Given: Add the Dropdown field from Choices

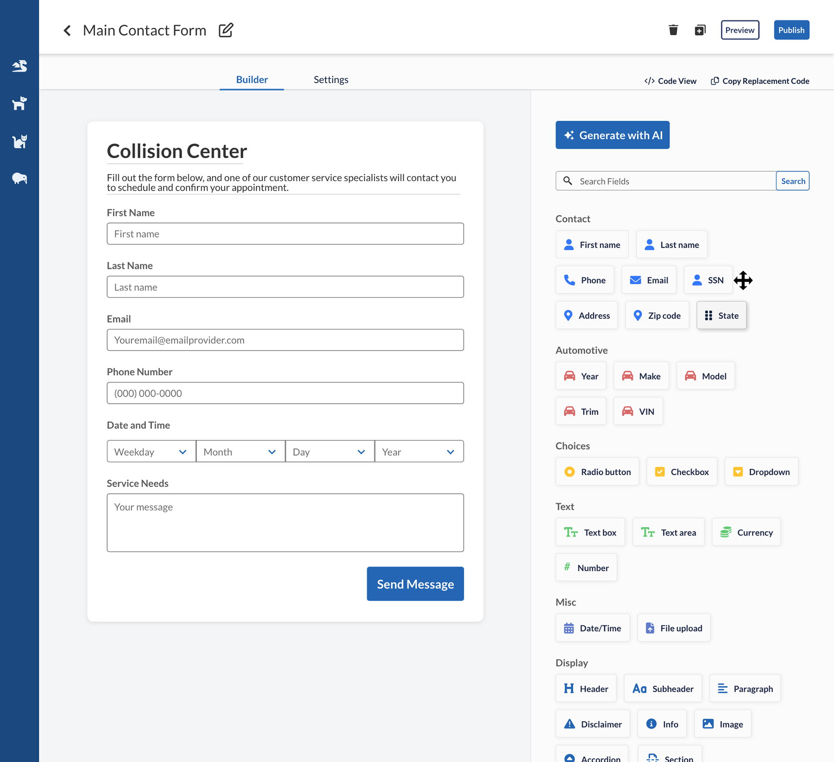Looking at the screenshot, I should coord(761,472).
